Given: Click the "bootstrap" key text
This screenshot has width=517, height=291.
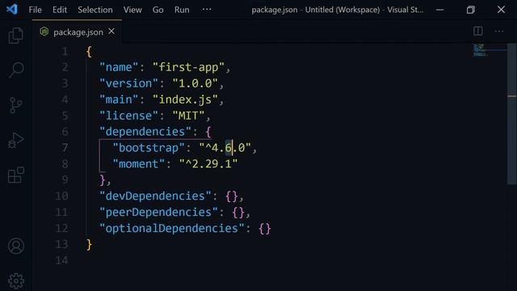Looking at the screenshot, I should pos(149,148).
